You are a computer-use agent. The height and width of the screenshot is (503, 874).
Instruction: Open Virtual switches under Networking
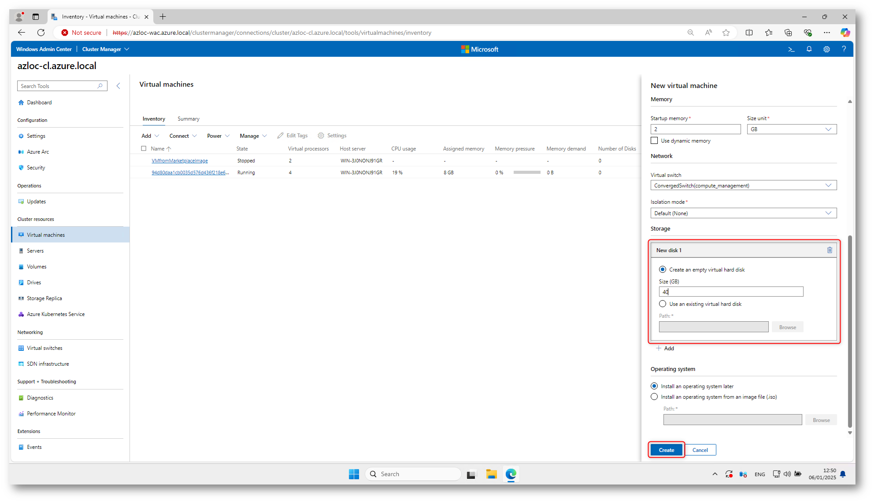click(44, 348)
